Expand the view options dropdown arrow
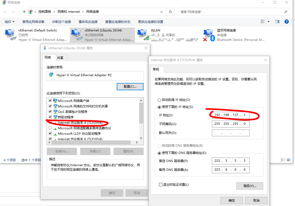 [268, 22]
